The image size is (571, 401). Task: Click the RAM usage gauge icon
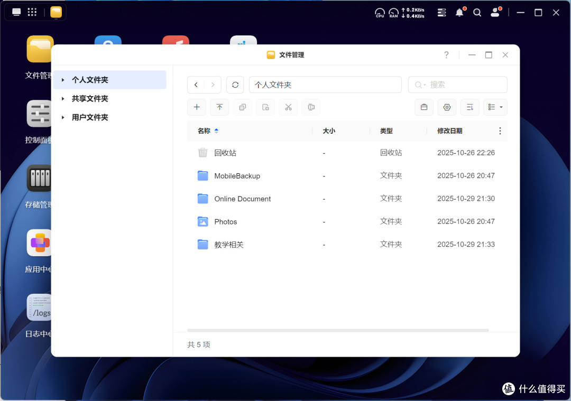point(394,13)
